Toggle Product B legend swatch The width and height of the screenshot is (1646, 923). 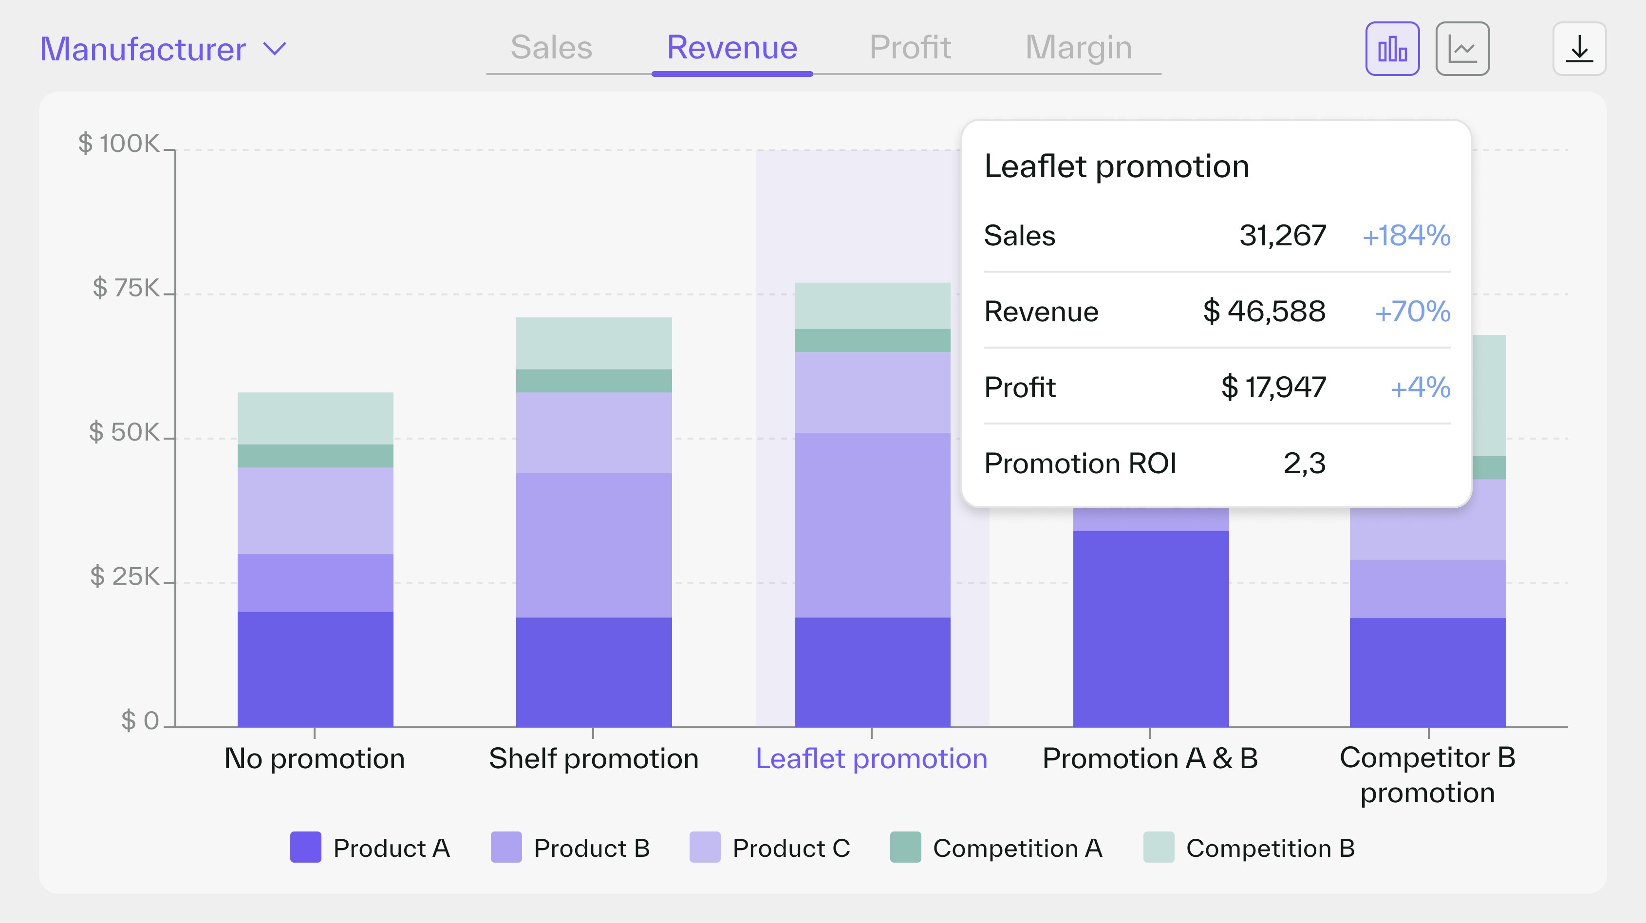506,847
